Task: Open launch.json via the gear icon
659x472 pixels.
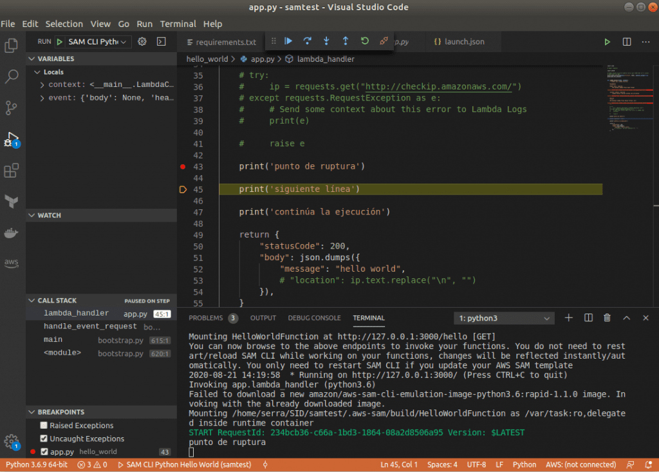Action: coord(142,42)
